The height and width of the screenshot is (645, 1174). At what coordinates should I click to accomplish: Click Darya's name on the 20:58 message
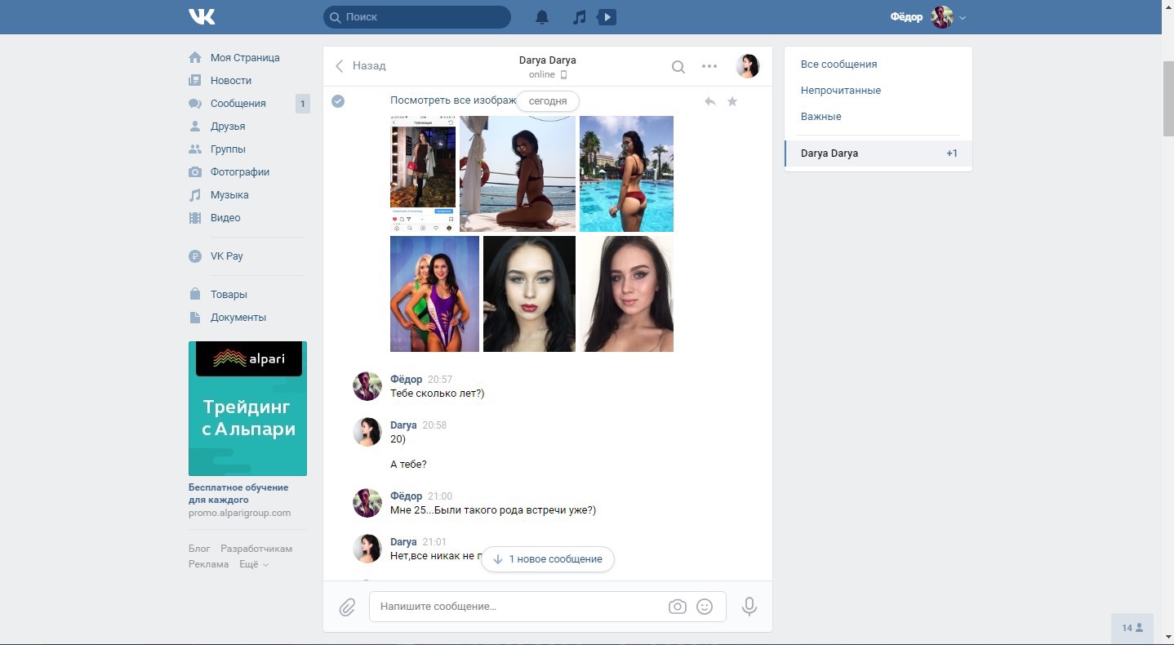[x=403, y=425]
